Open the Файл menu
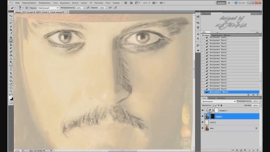Image resolution: width=270 pixels, height=152 pixels. tap(17, 3)
